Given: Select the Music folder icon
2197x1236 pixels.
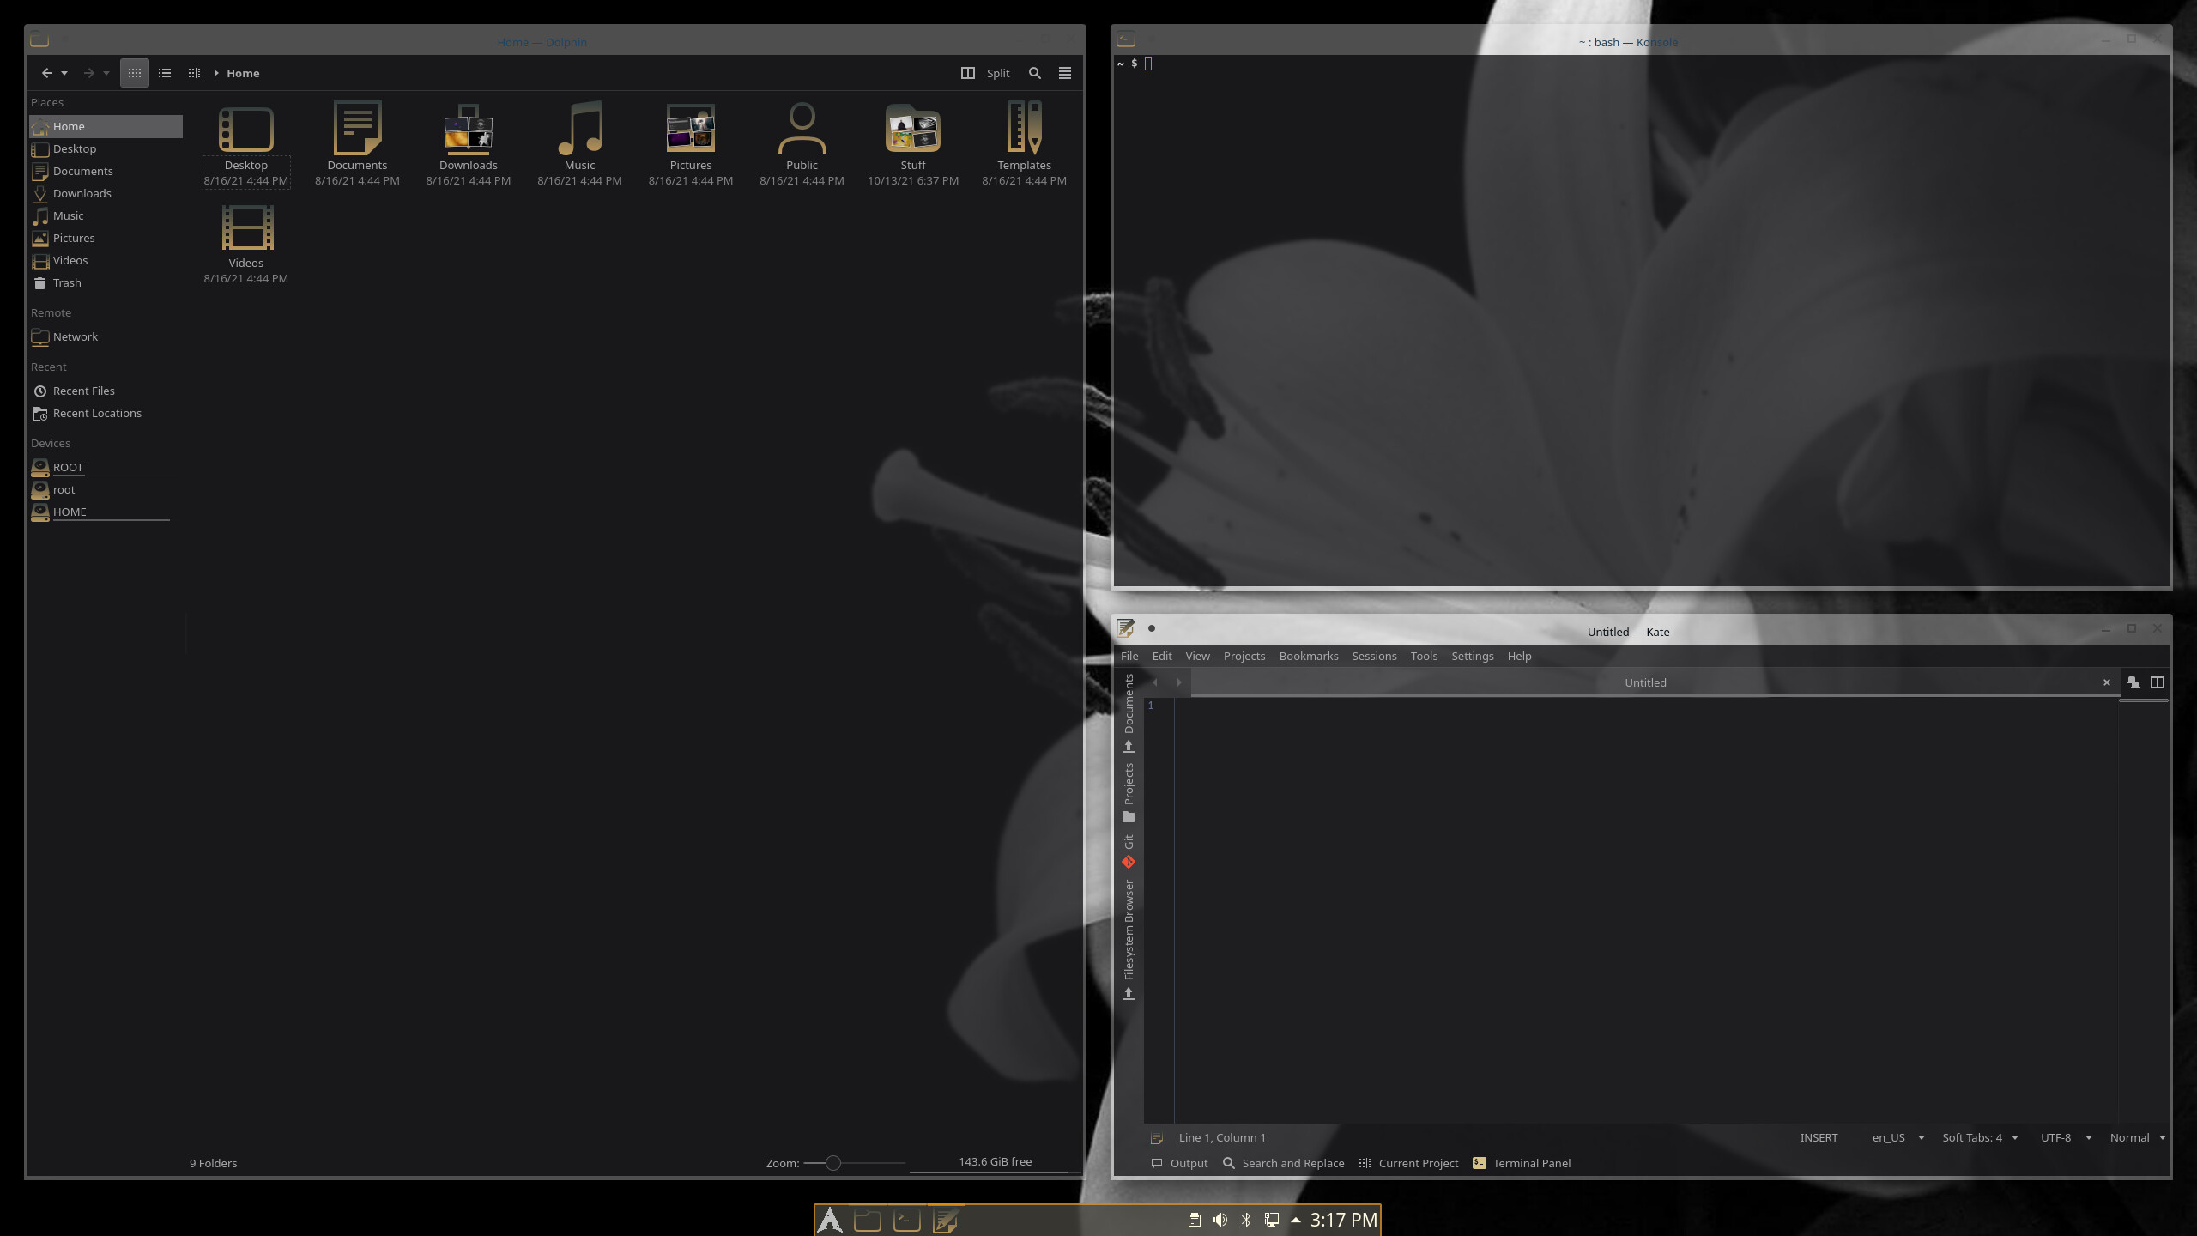Looking at the screenshot, I should point(580,130).
